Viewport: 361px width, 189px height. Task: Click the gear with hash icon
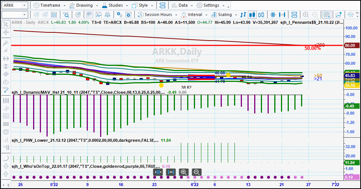119,15
